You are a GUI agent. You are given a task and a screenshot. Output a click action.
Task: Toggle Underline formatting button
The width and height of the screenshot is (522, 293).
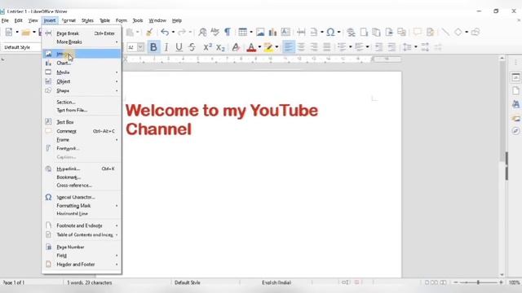pyautogui.click(x=179, y=47)
